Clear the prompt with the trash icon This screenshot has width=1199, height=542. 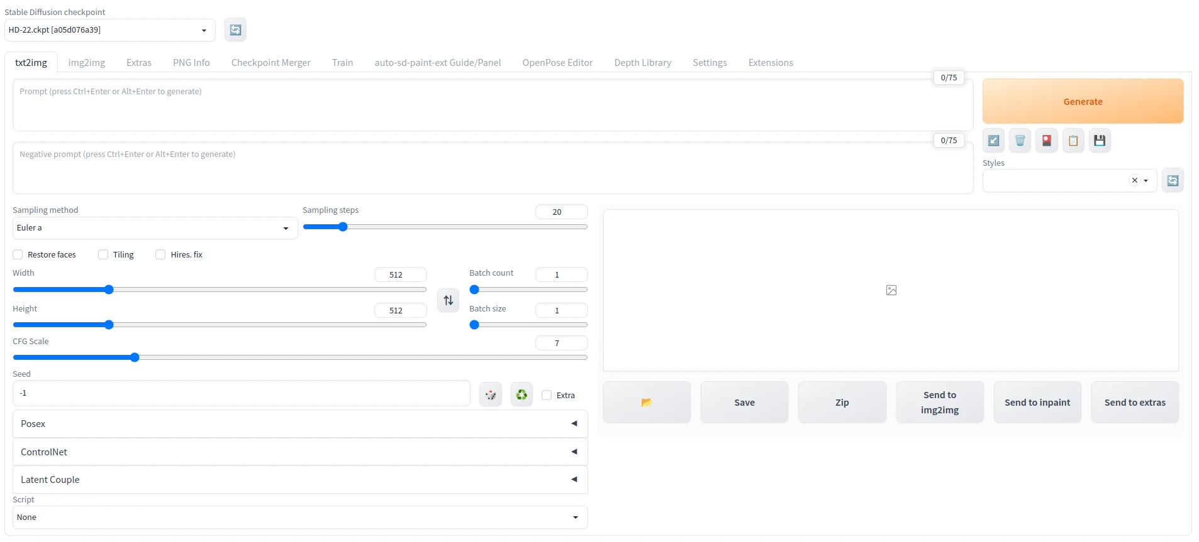click(1020, 141)
